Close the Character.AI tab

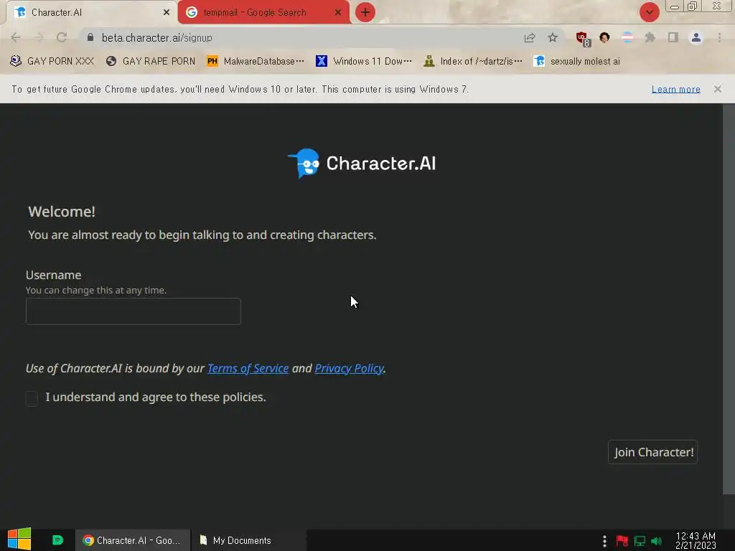pos(167,12)
